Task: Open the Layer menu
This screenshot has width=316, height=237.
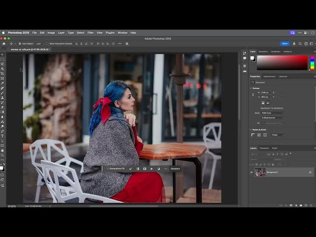Action: pos(61,33)
